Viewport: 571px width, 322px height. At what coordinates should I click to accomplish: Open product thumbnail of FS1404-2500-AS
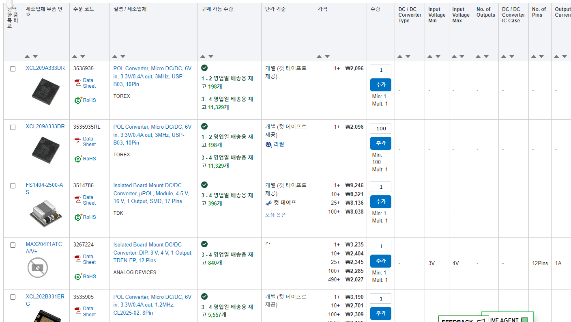click(x=45, y=213)
